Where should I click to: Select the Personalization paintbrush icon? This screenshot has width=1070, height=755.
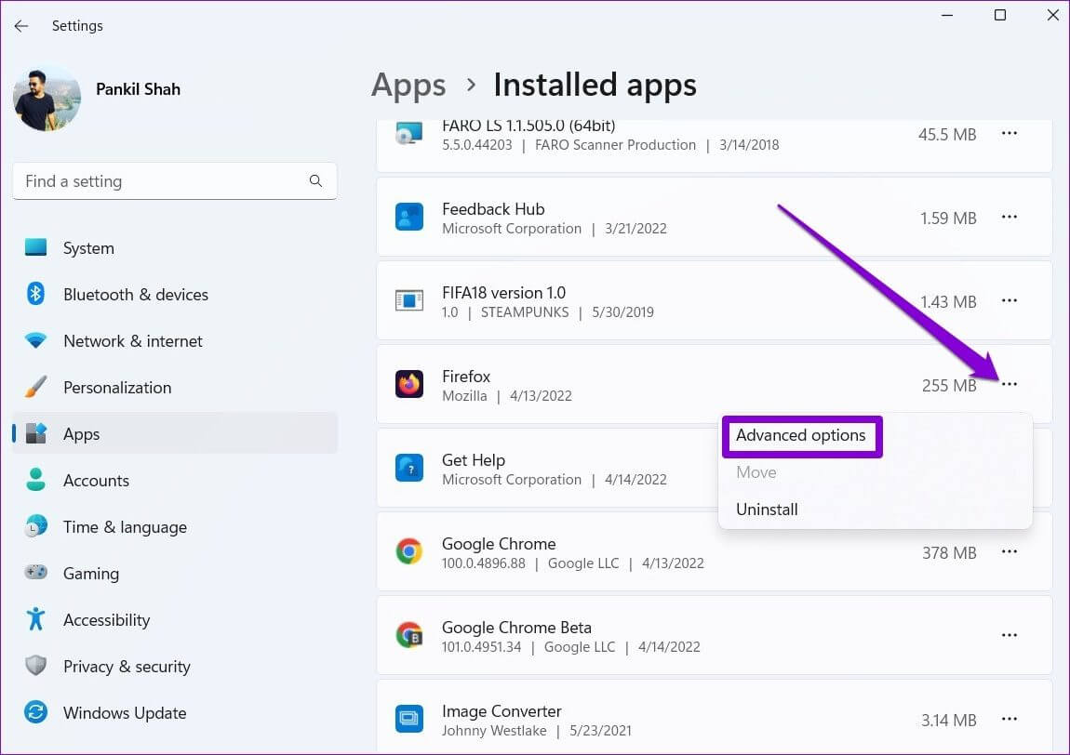coord(35,387)
